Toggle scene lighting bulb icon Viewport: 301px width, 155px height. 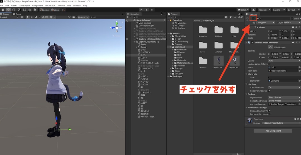[x=27, y=17]
